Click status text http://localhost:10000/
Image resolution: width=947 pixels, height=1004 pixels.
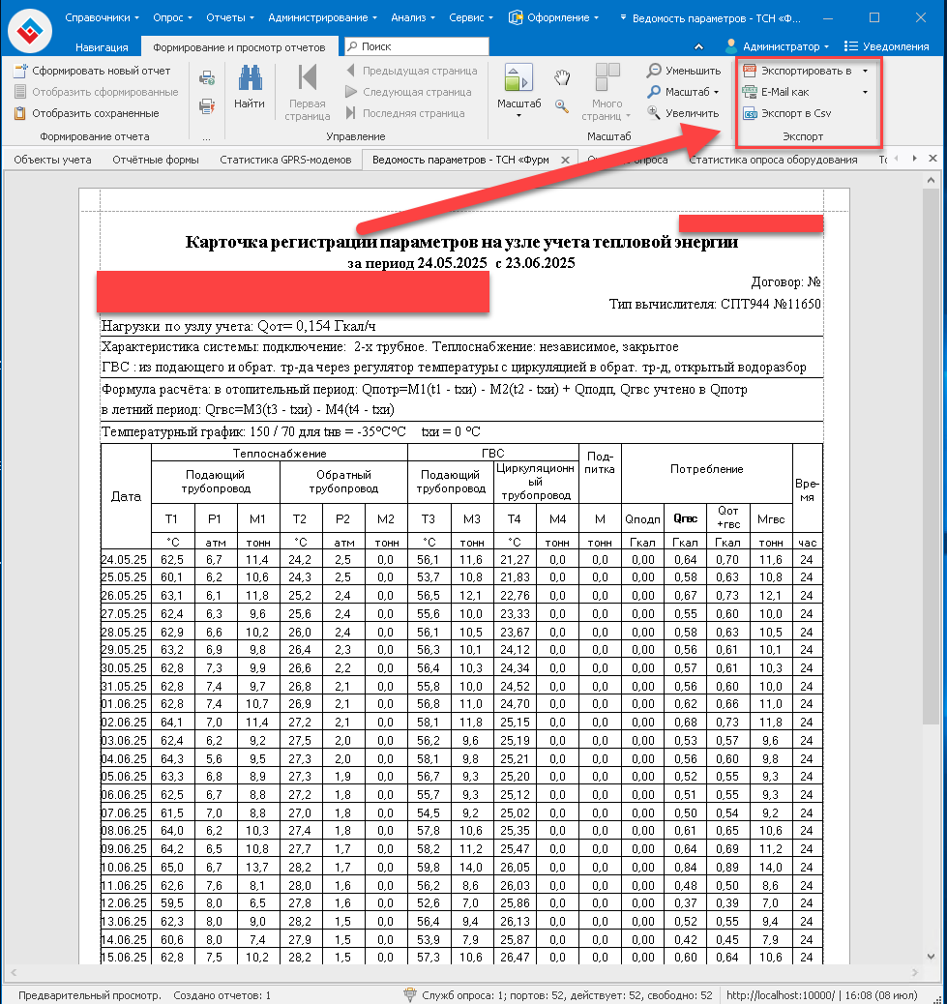(x=781, y=995)
